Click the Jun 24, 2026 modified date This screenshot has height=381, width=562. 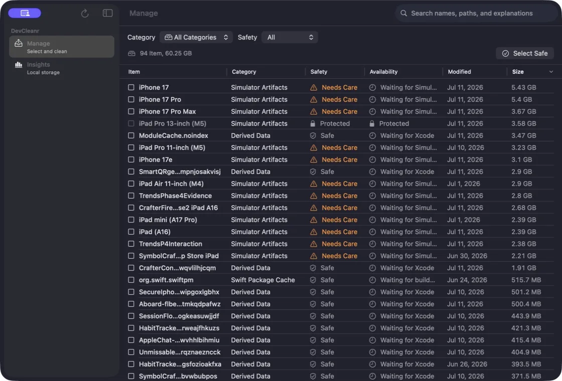point(467,280)
